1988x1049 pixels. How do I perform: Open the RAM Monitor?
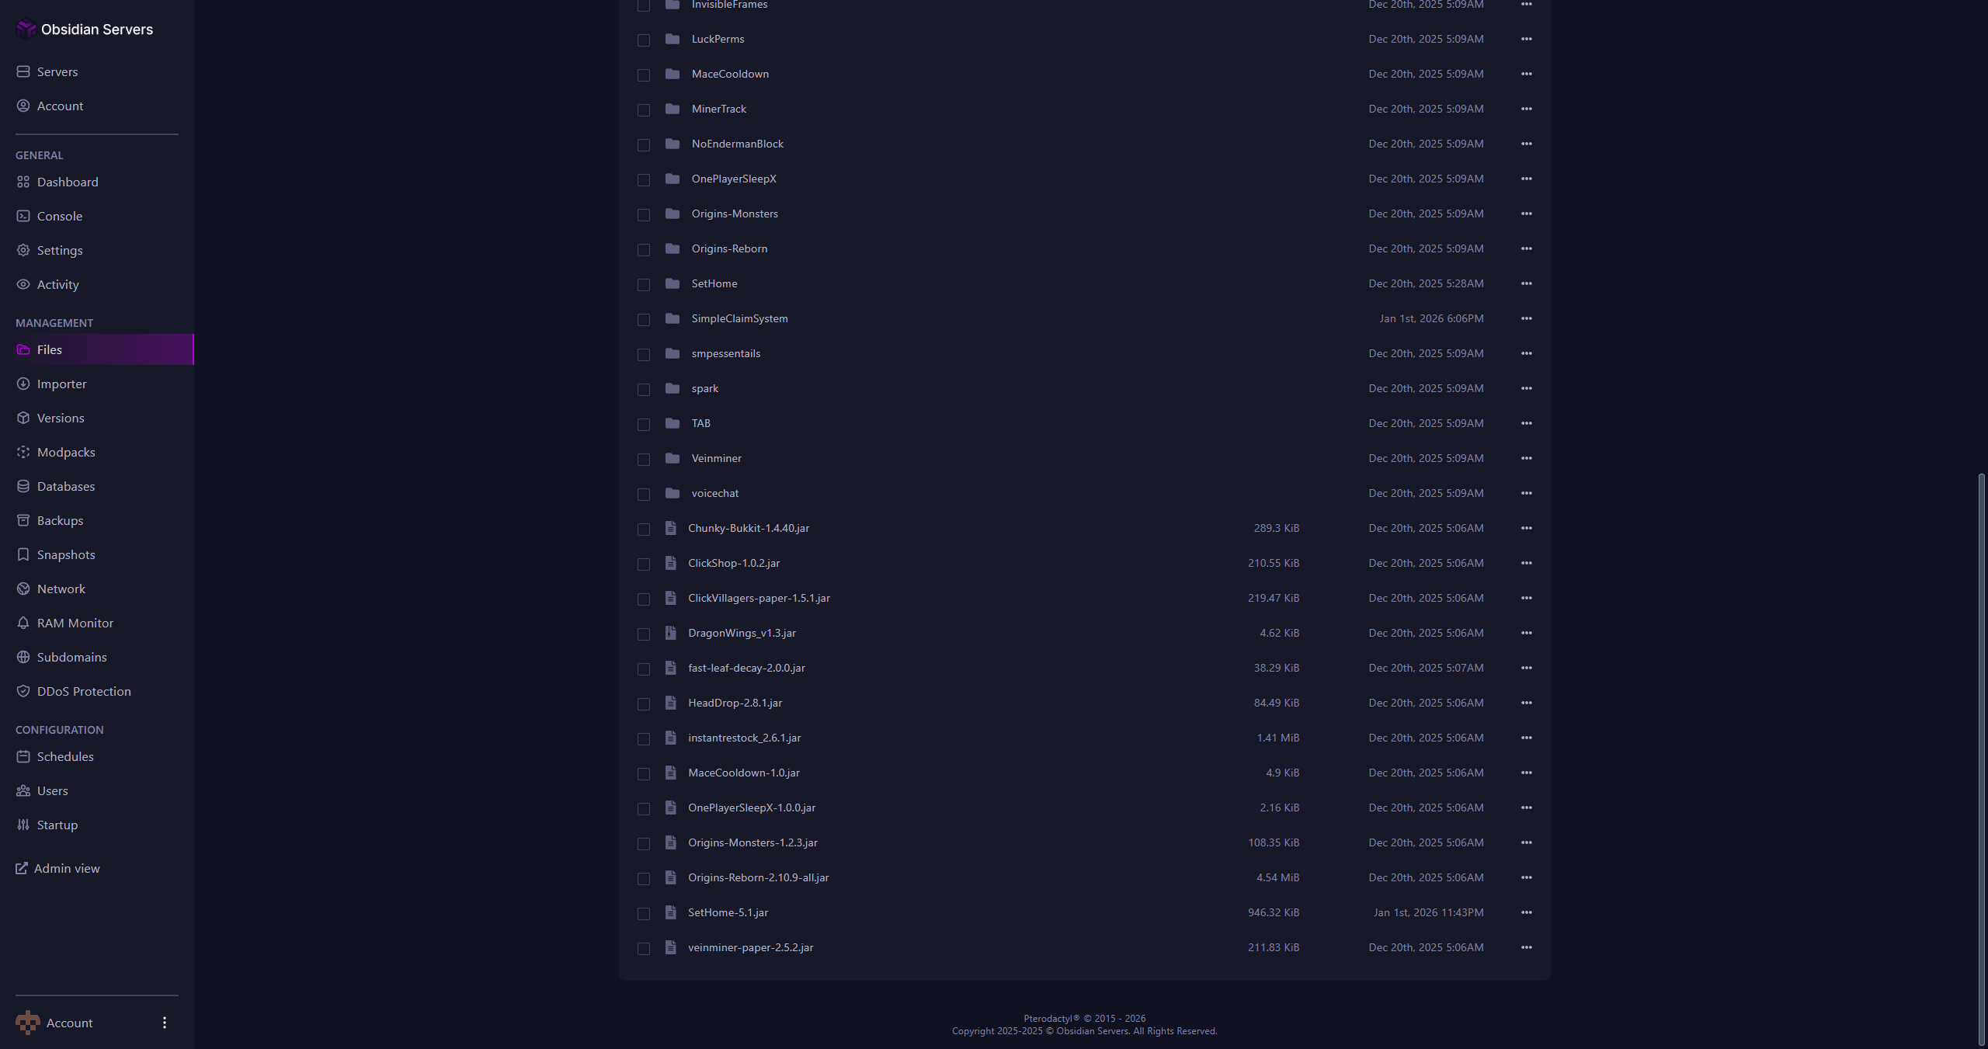[x=74, y=623]
